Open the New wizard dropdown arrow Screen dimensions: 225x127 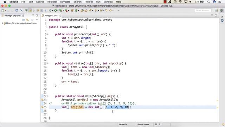point(5,11)
